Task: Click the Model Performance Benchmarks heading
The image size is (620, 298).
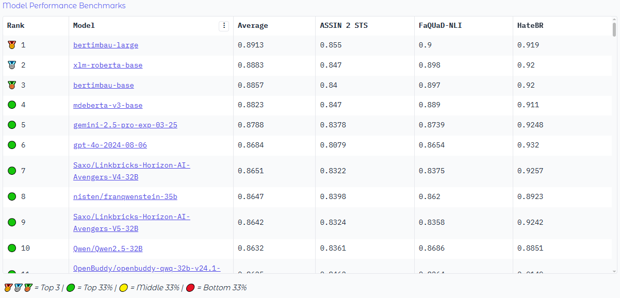Action: click(x=64, y=6)
